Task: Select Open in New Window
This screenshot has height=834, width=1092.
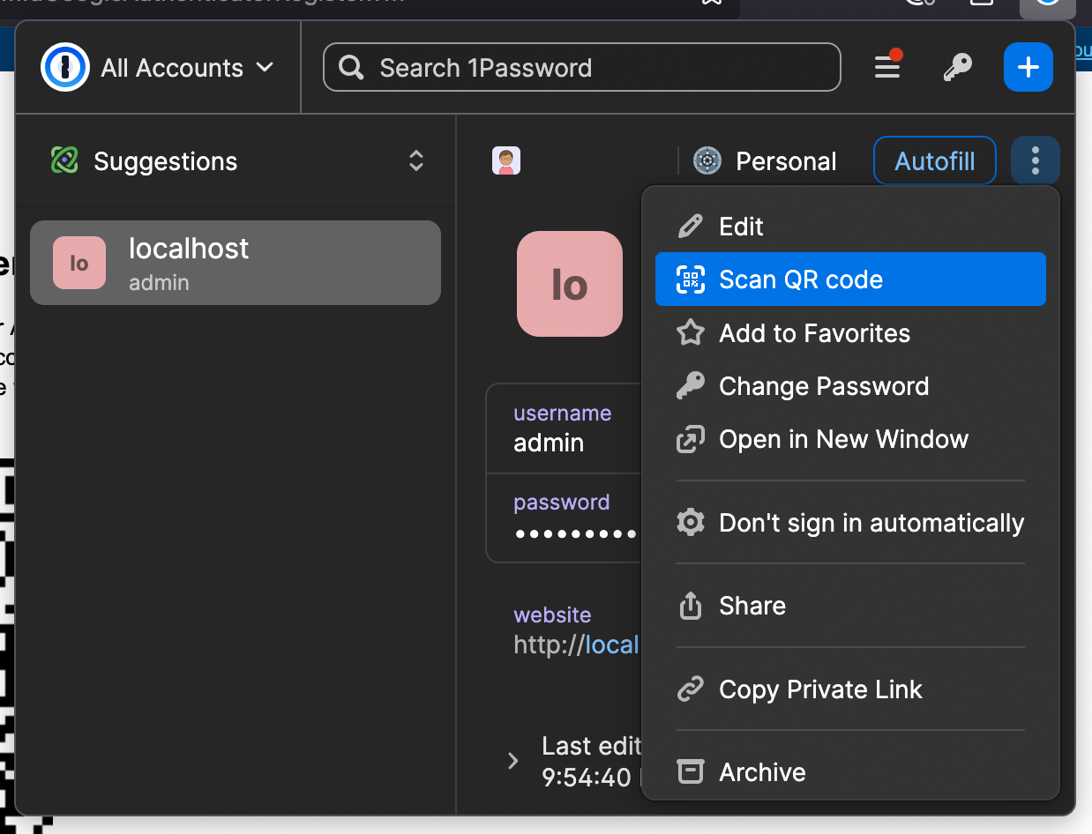Action: click(843, 439)
